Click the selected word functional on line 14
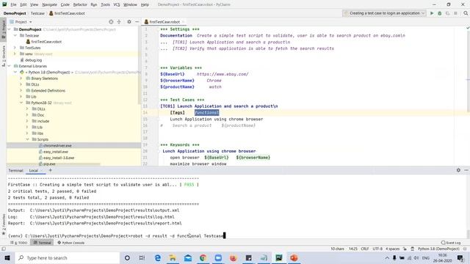The width and height of the screenshot is (470, 264). [x=206, y=112]
